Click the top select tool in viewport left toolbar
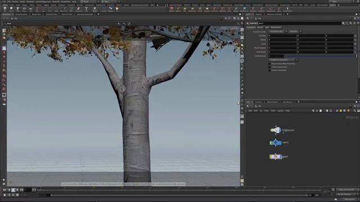Viewport: 360px width, 202px height. point(4,30)
